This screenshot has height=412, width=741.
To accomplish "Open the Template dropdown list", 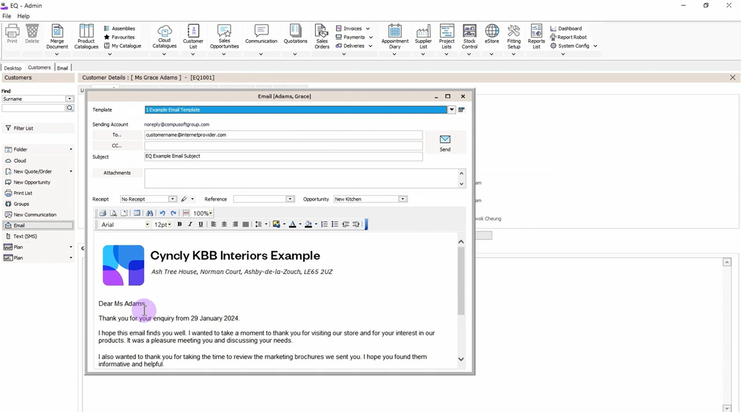I will [451, 110].
